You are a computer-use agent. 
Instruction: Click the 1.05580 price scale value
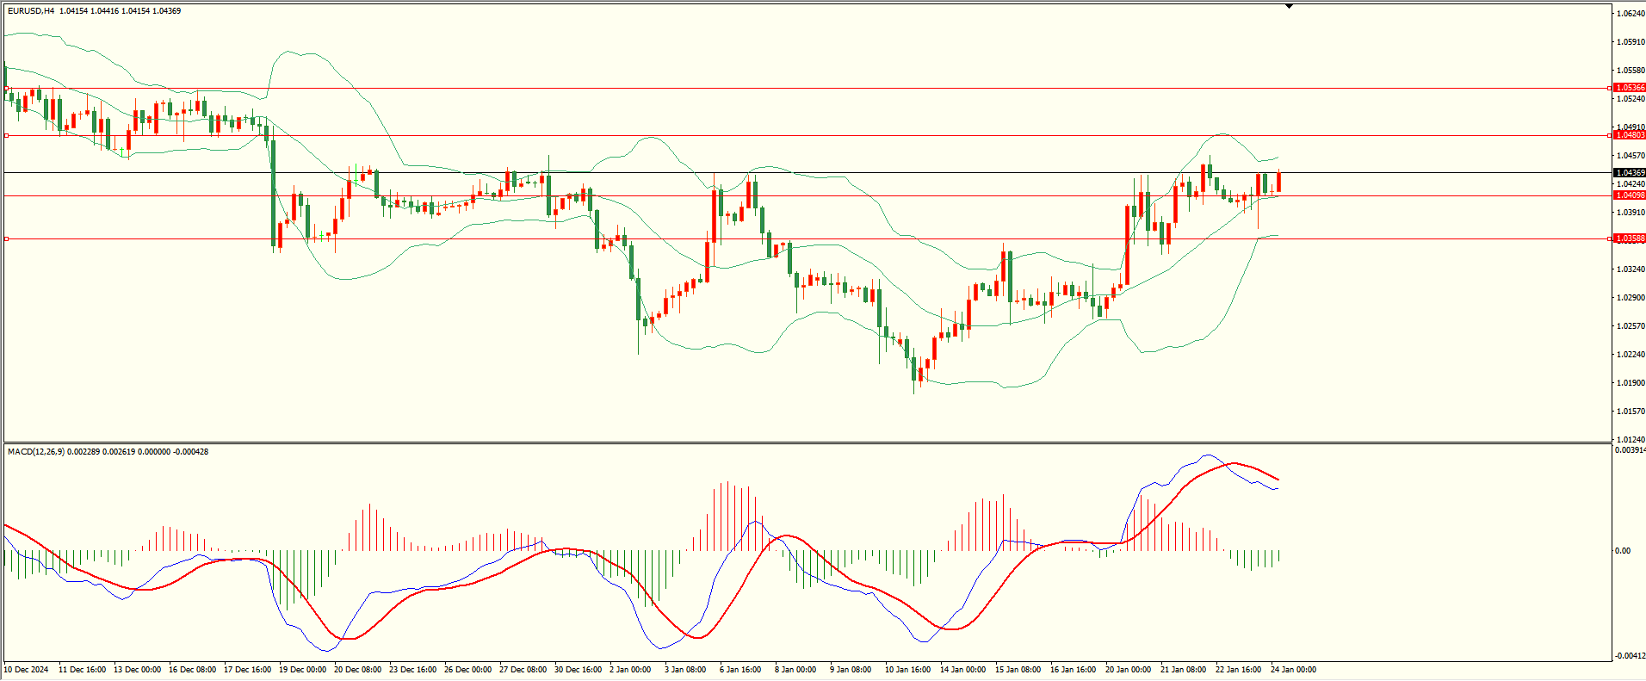click(x=1631, y=71)
